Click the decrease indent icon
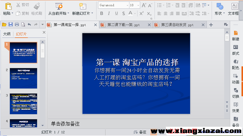This screenshot has height=136, width=243. 178,5
